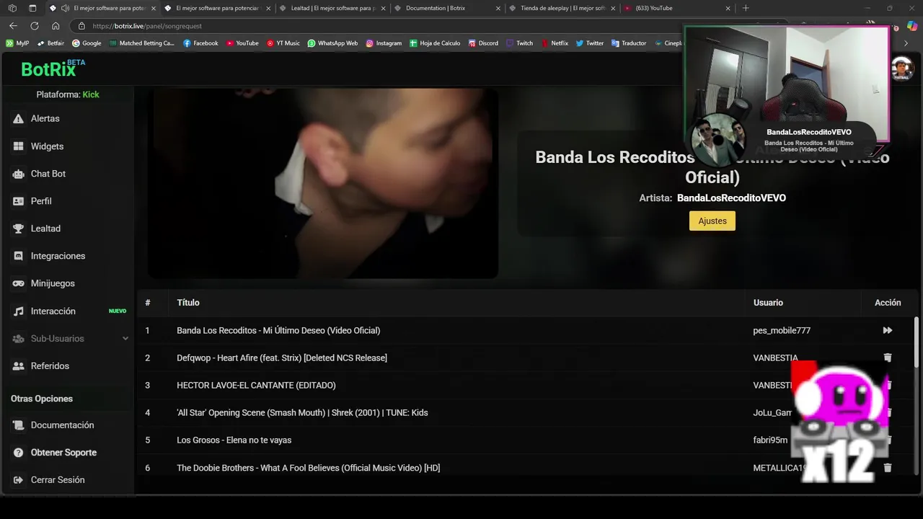
Task: Open the Hoja de Calculo bookmark
Action: pyautogui.click(x=435, y=43)
